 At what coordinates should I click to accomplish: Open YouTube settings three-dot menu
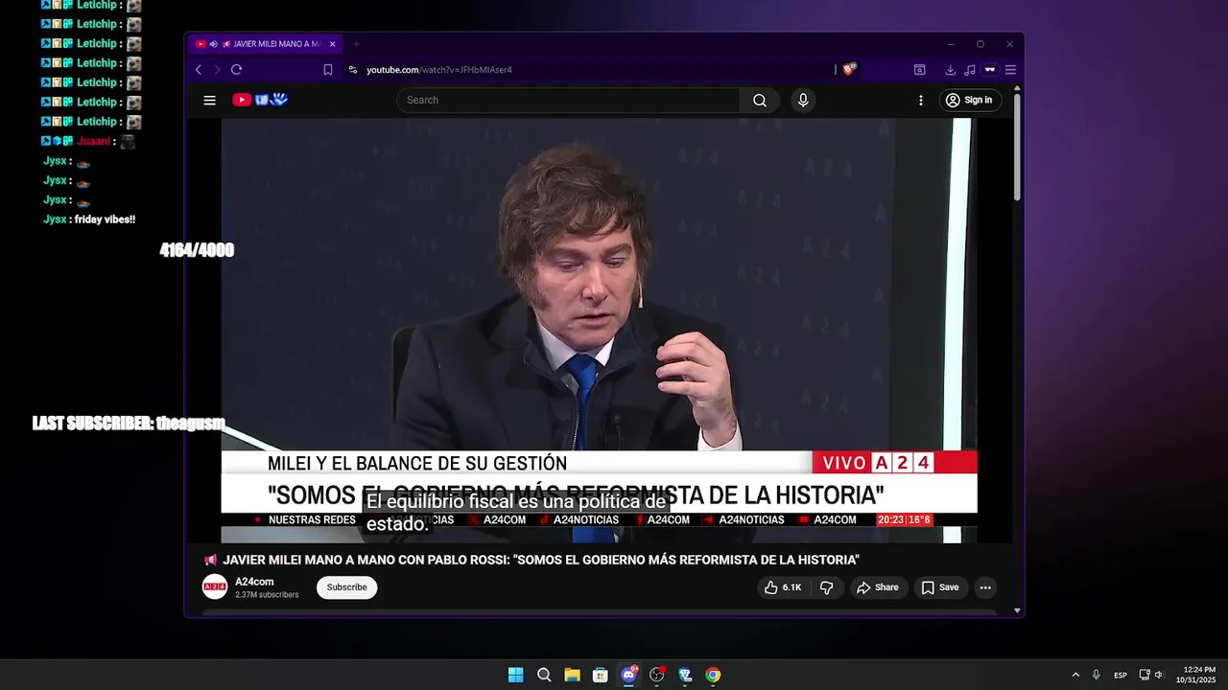pos(921,100)
